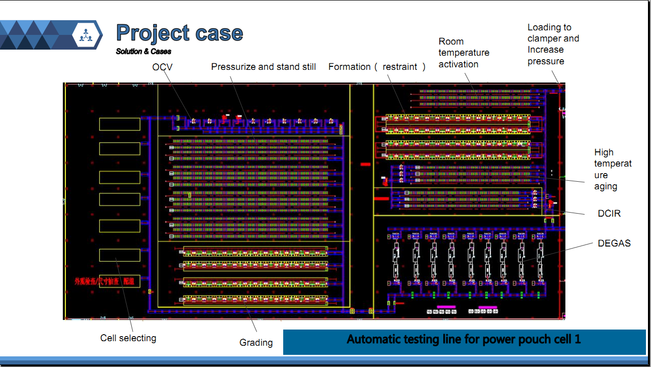Viewport: 651px width, 367px height.
Task: Select the 'Project case' title
Action: pyautogui.click(x=179, y=33)
